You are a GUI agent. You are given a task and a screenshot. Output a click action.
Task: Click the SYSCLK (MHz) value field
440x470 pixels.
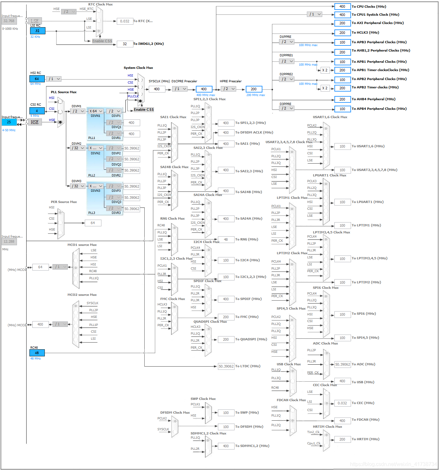coord(157,89)
